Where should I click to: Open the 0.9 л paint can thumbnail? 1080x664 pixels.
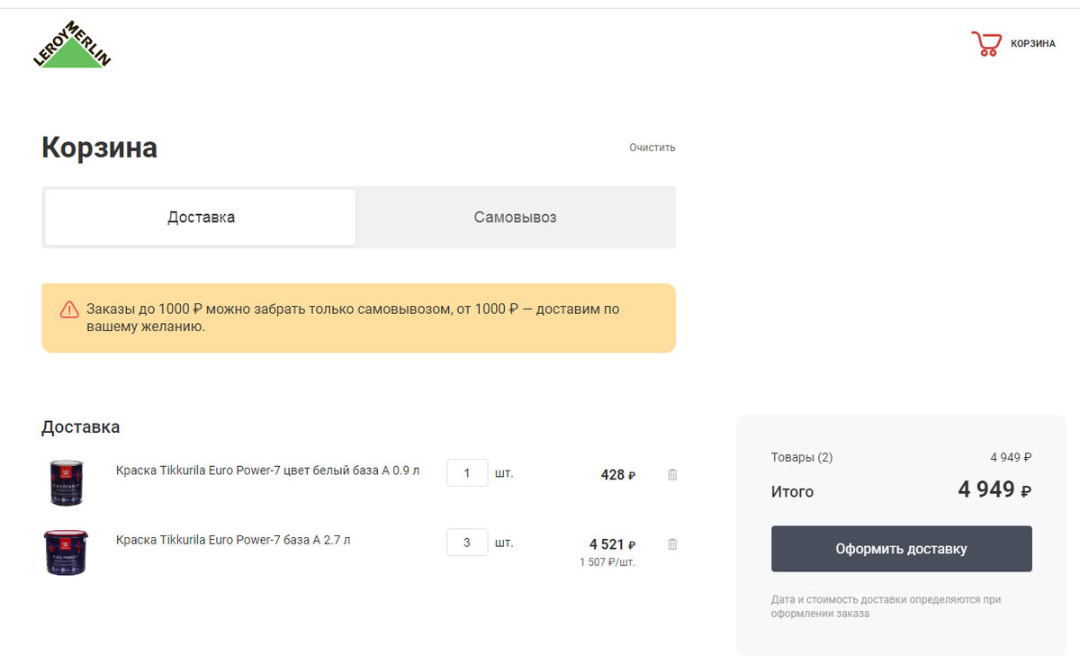pos(66,482)
